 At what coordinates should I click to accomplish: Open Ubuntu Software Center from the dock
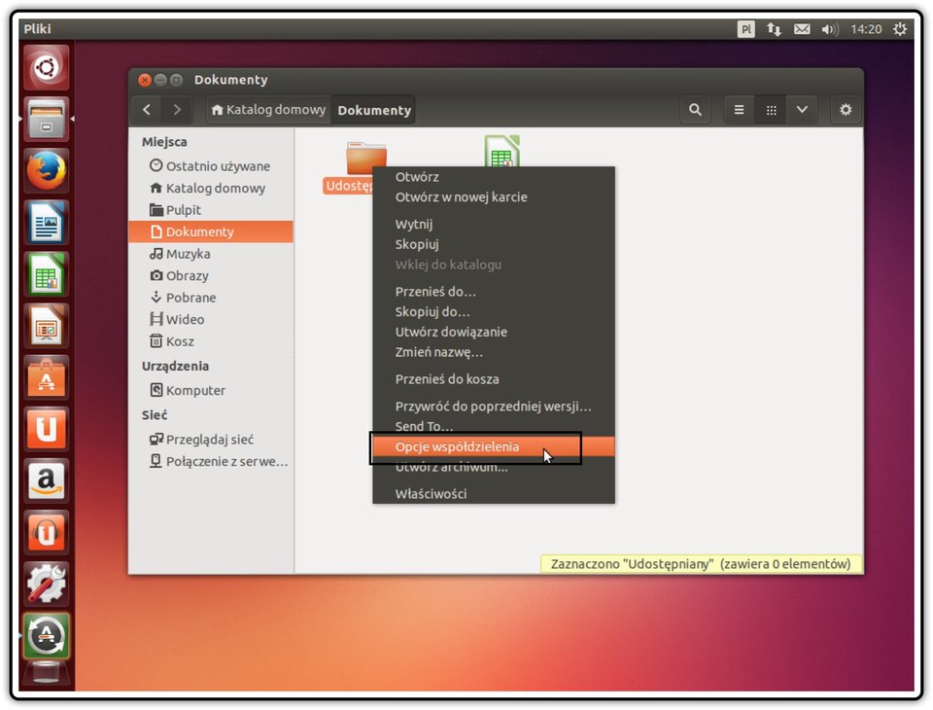[47, 378]
